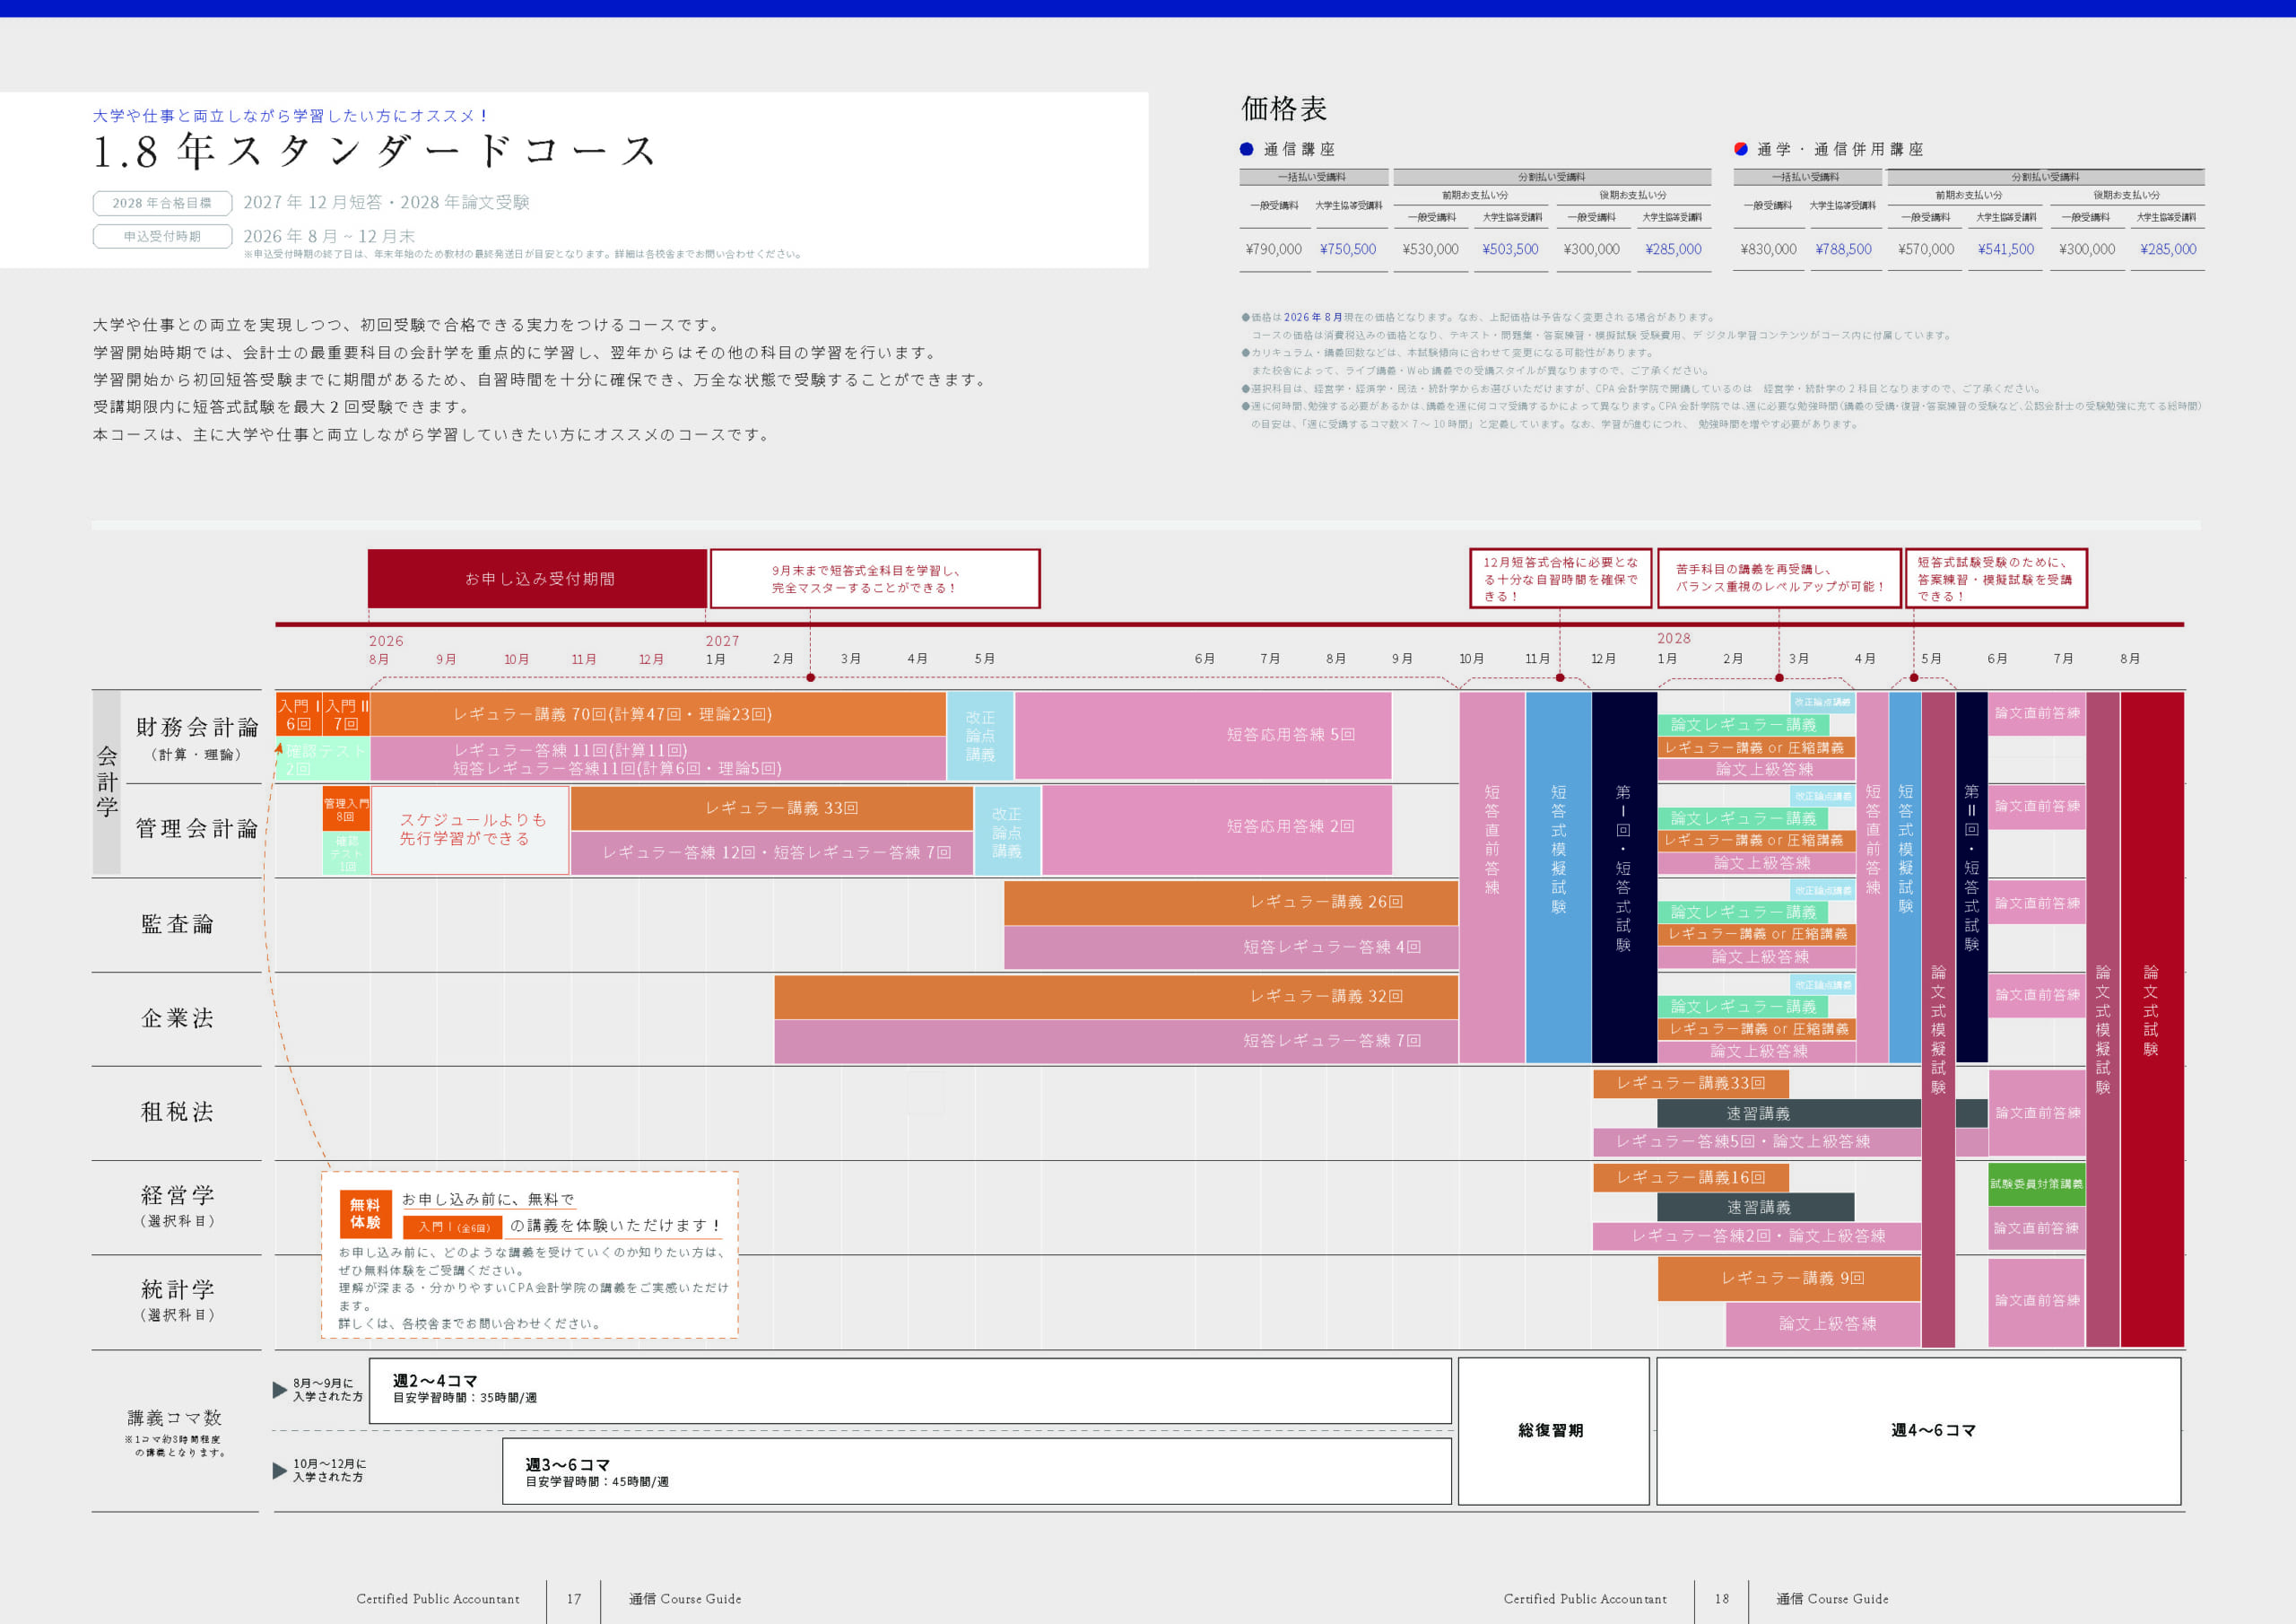This screenshot has height=1624, width=2296.
Task: Click the 2027 year marker on the timeline
Action: (723, 642)
